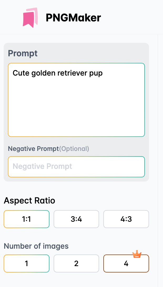Click the '(Optional)' hint text
The height and width of the screenshot is (287, 163).
[74, 149]
